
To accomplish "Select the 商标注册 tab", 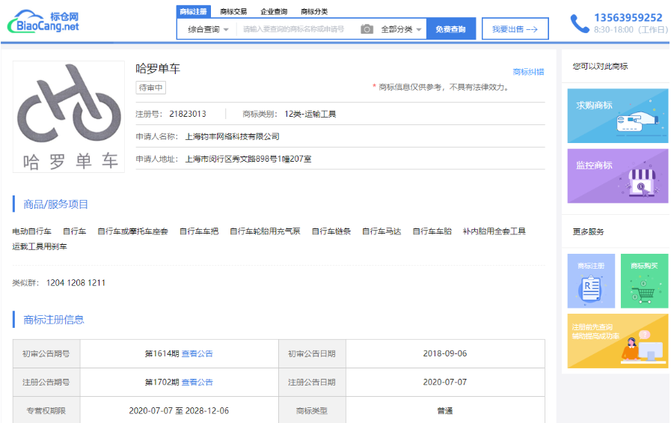I will (x=194, y=11).
